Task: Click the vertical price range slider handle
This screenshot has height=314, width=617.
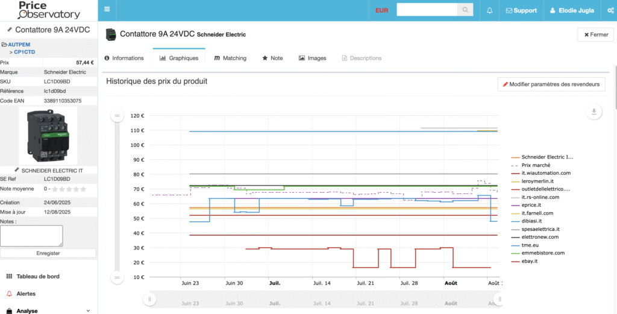Action: [117, 116]
